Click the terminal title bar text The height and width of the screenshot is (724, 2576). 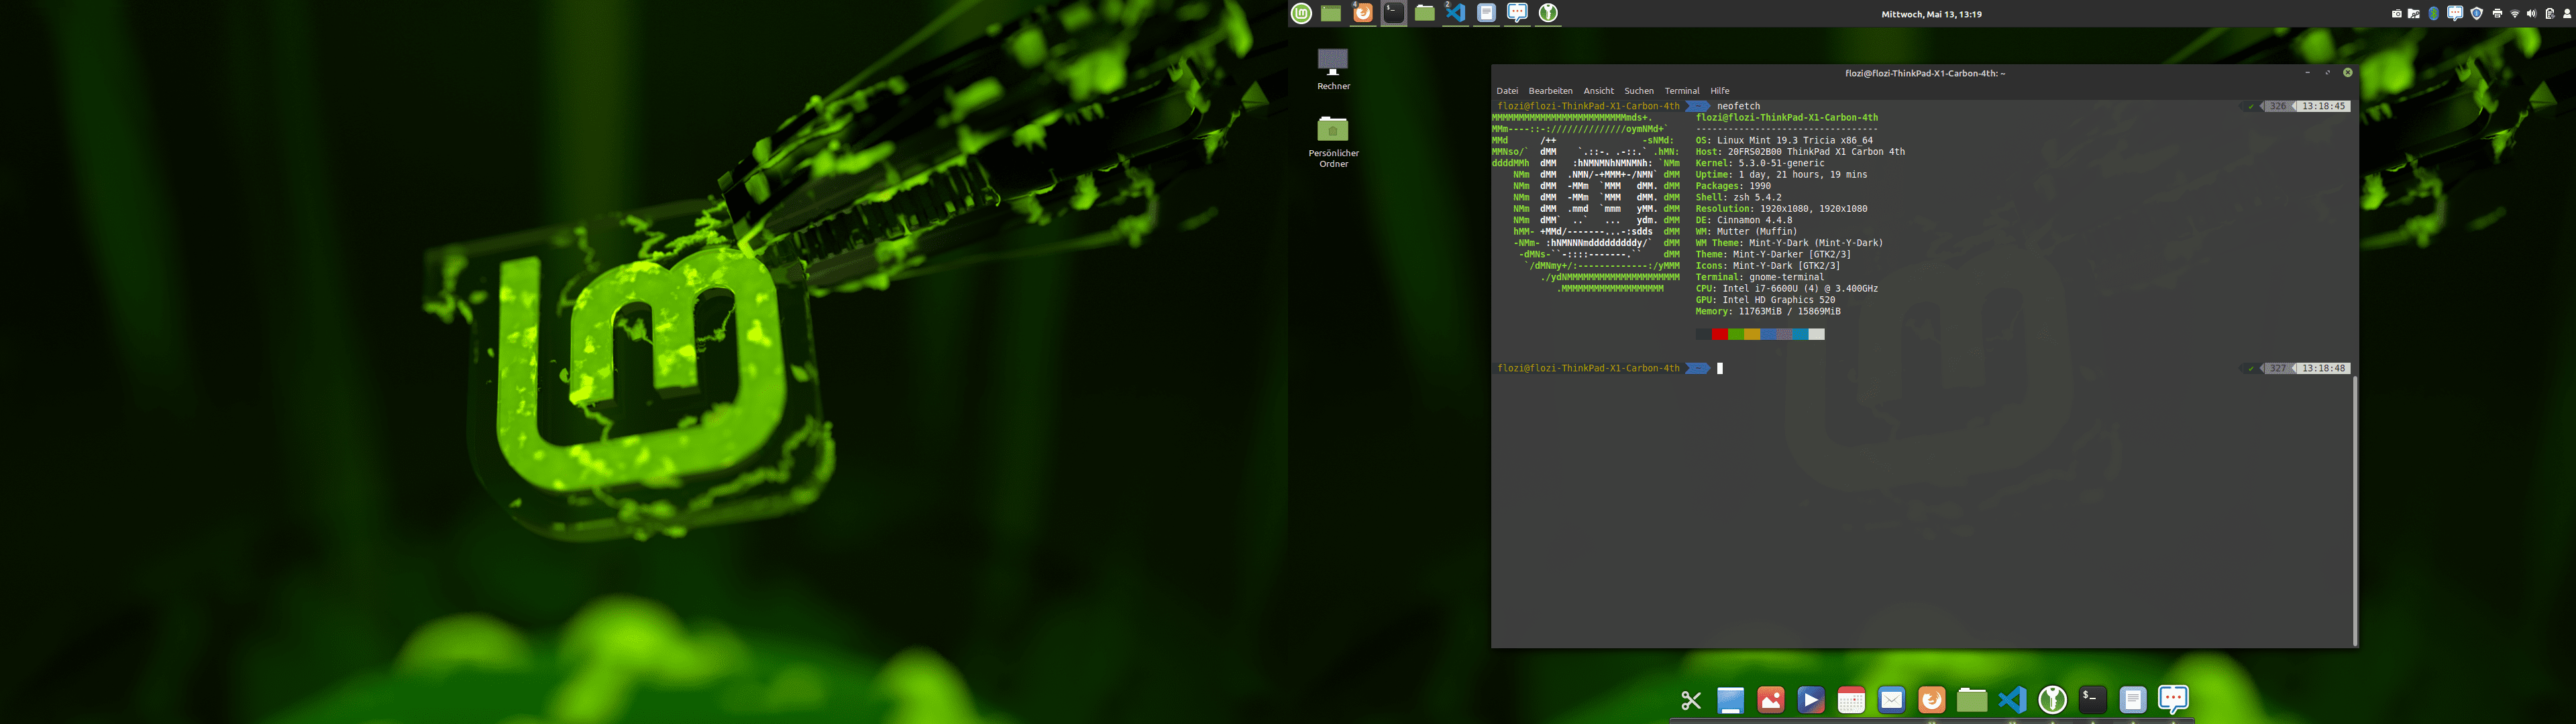tap(1925, 73)
